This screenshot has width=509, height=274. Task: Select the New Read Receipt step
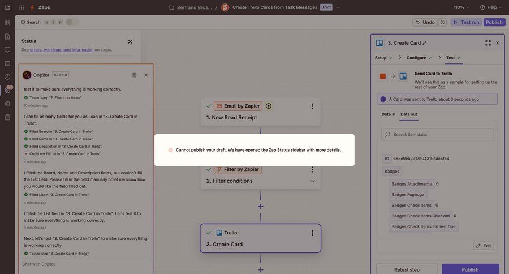260,112
